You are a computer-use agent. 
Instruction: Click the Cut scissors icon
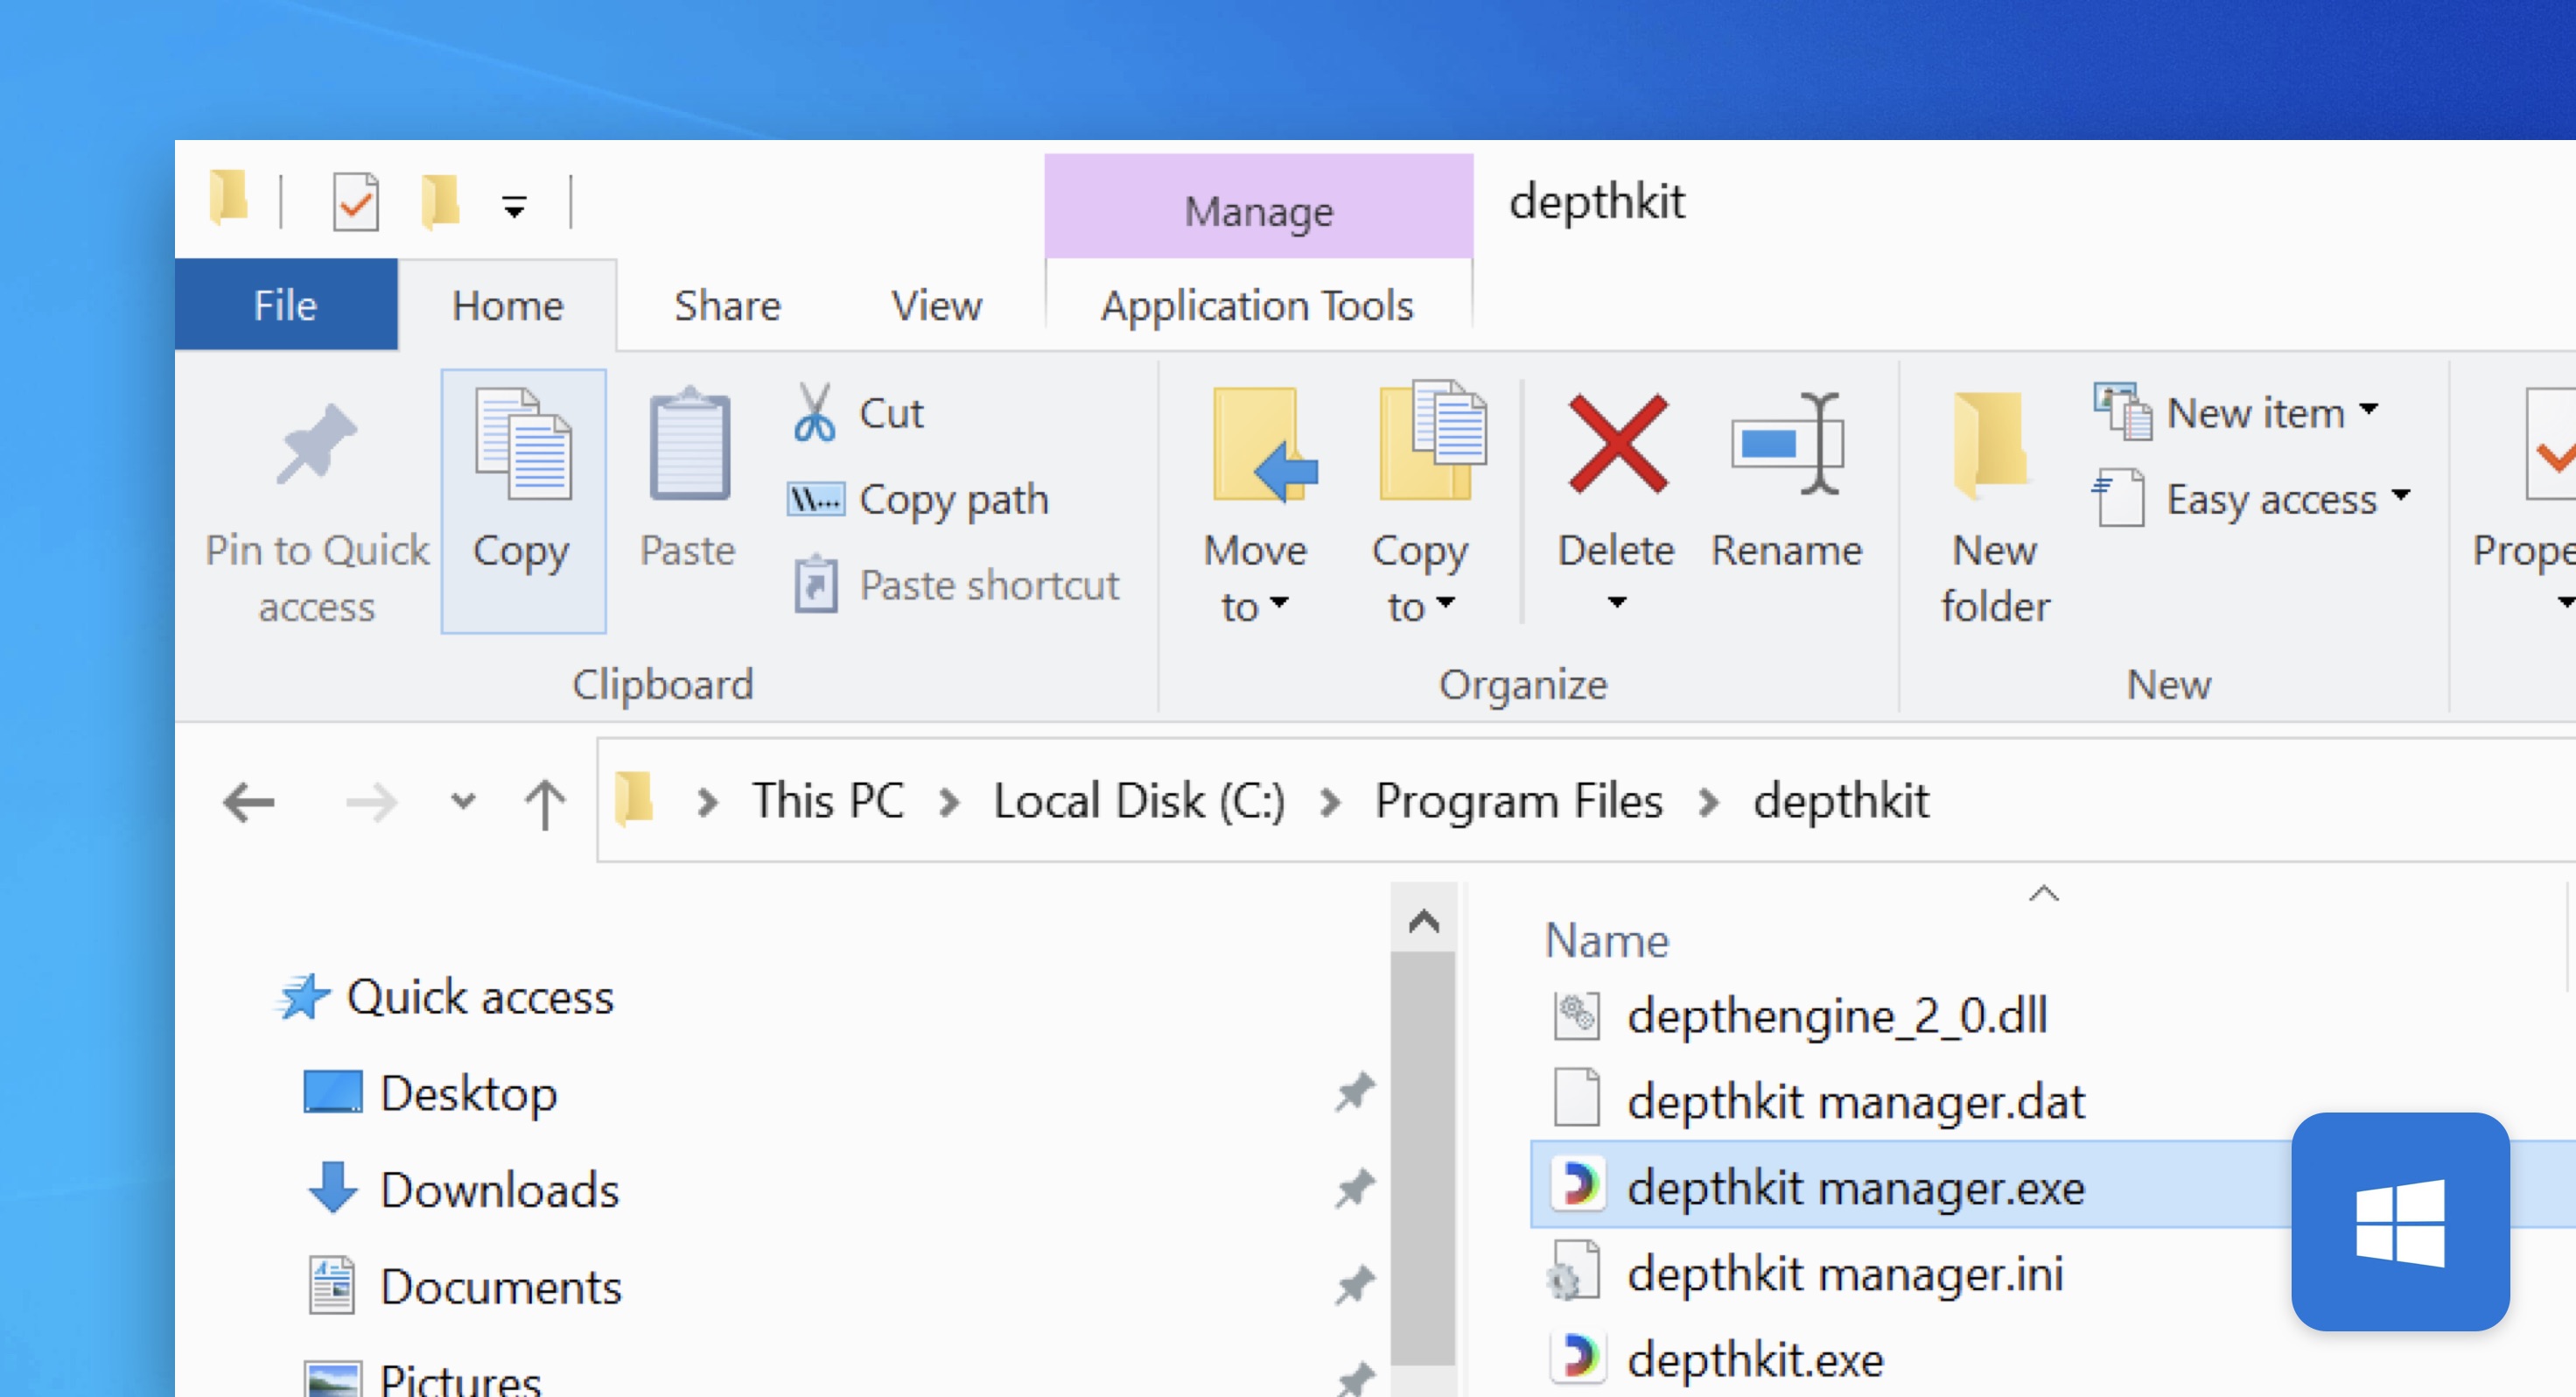(814, 413)
